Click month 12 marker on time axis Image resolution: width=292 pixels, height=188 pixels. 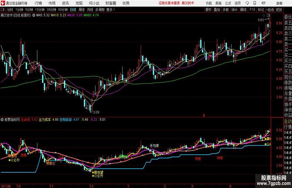(92, 186)
